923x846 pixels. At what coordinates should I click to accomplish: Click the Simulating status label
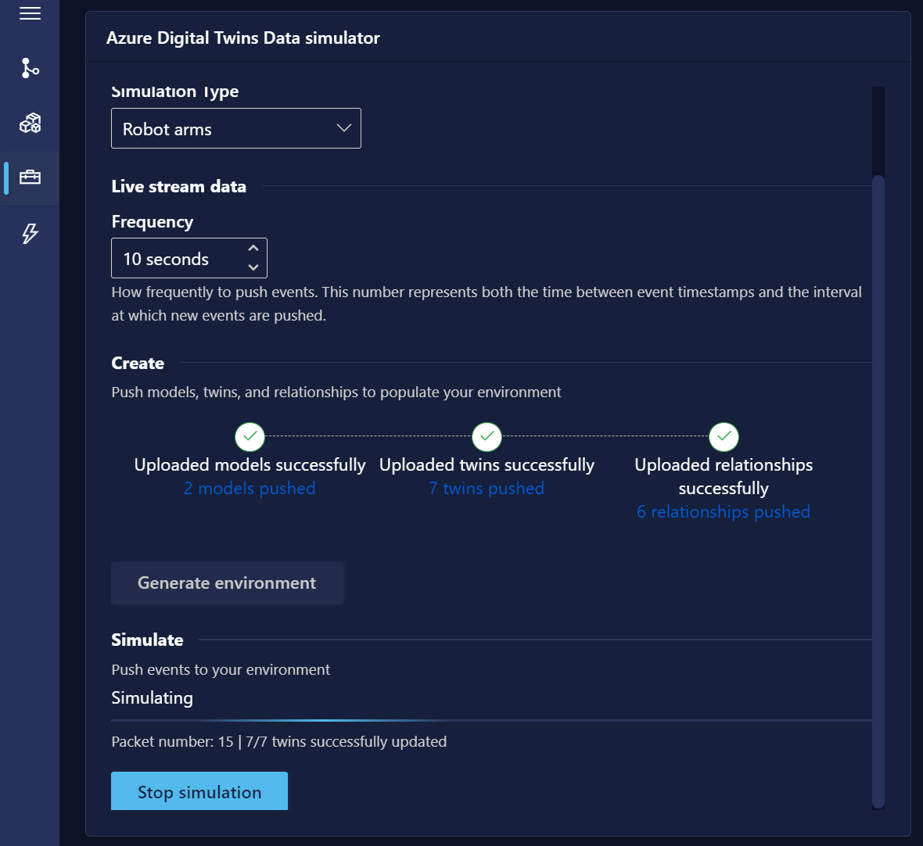tap(153, 697)
